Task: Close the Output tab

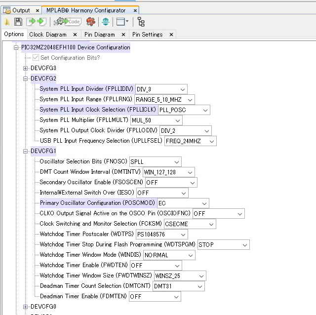Action: pos(38,10)
